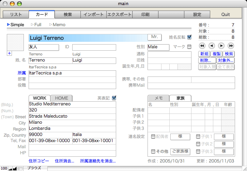Screen dimensions: 247x171
Task: Click the ID input field
Action: tap(94, 47)
